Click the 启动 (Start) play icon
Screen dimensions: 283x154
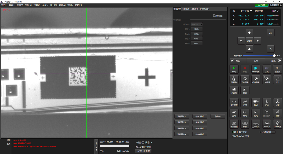click(234, 69)
